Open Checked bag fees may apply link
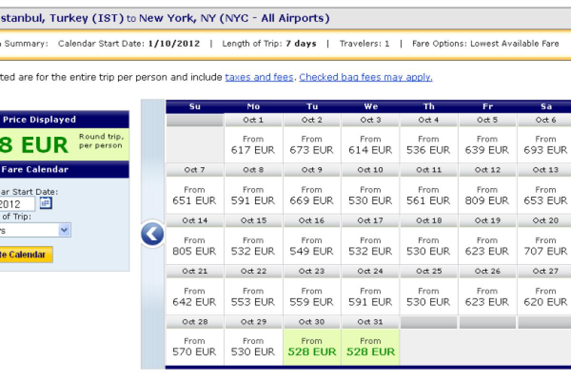The width and height of the screenshot is (571, 380). [x=365, y=77]
